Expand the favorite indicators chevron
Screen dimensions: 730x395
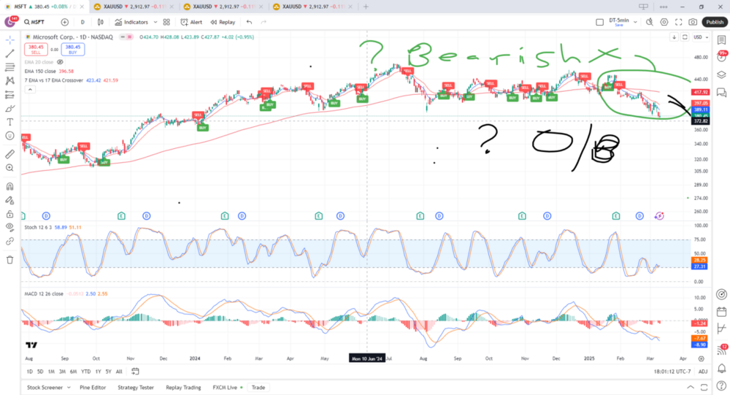(155, 22)
